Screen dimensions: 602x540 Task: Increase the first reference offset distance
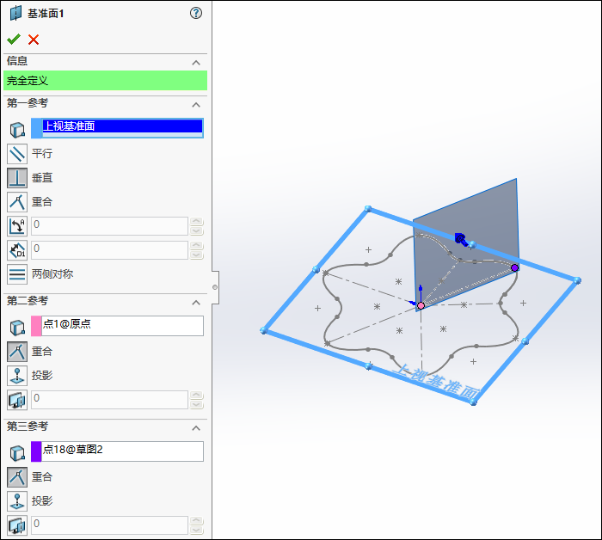(197, 246)
